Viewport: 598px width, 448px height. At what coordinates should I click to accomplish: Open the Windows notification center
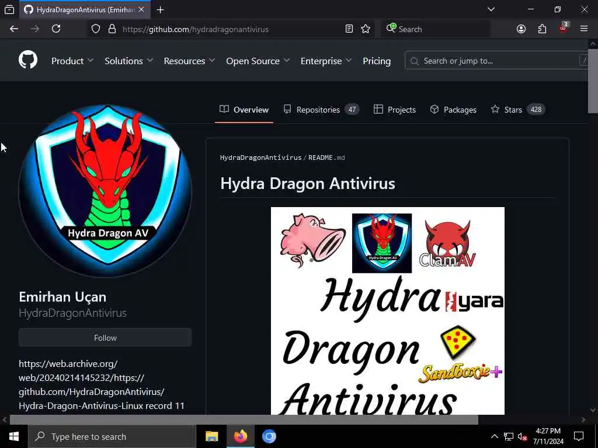(579, 436)
